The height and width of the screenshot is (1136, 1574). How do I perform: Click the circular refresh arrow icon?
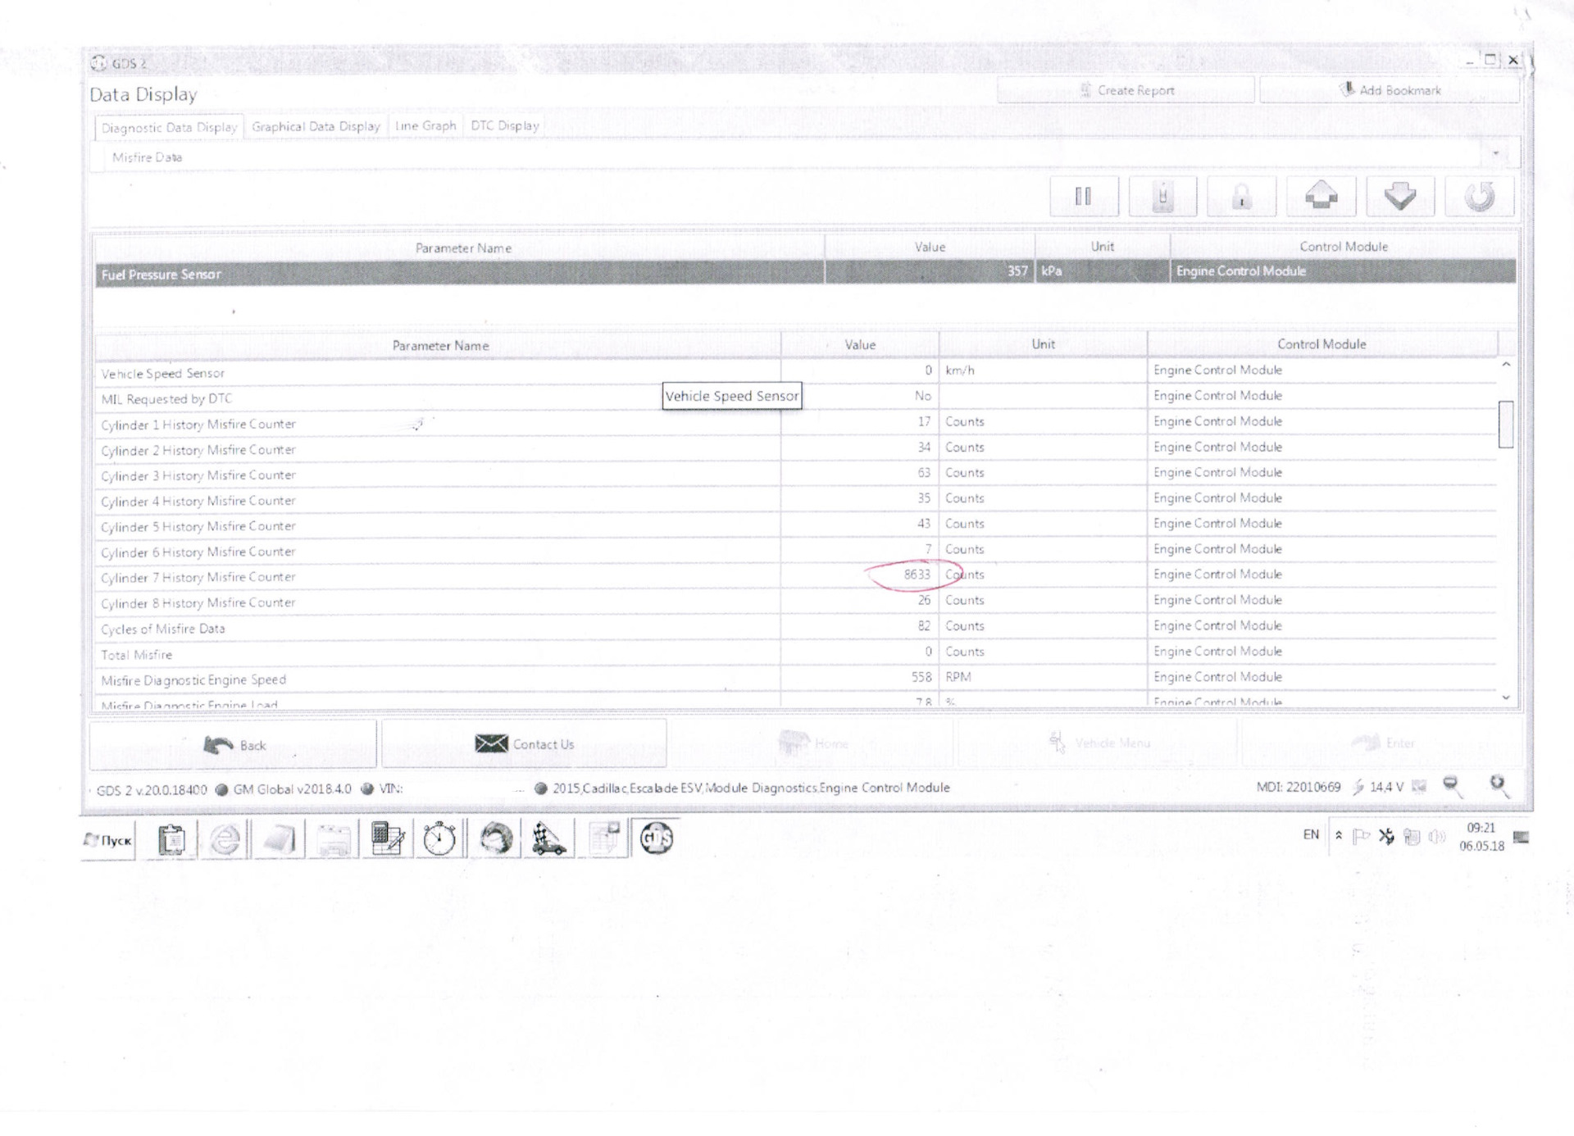(x=1479, y=197)
